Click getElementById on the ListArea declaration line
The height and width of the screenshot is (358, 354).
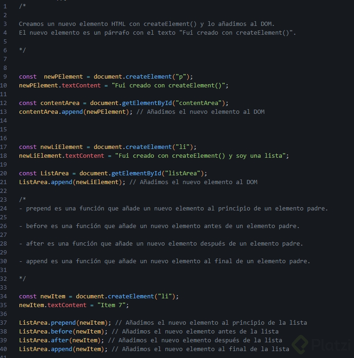click(136, 173)
